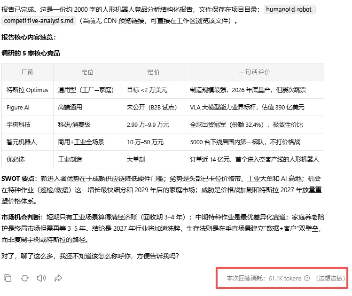Click the 科研/消费级 cell
This screenshot has height=296, width=352.
tap(87, 125)
